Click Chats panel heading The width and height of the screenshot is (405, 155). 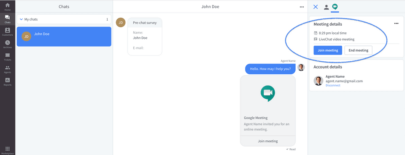(64, 7)
